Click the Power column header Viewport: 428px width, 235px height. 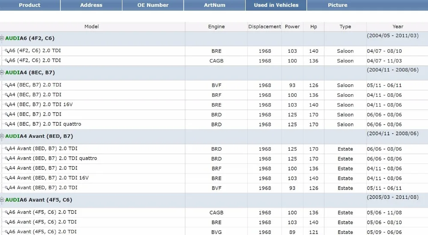(x=292, y=27)
